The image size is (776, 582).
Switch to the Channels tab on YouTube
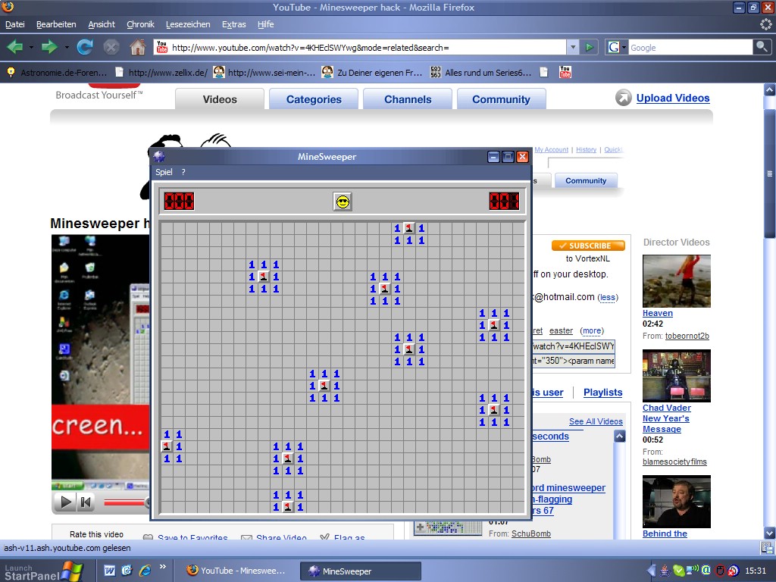(x=407, y=99)
